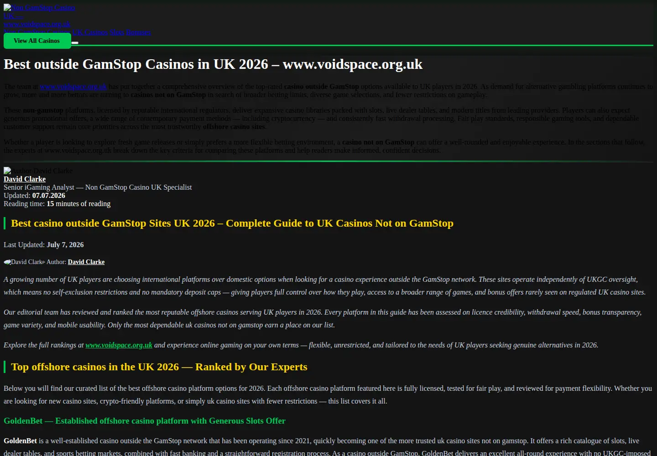Image resolution: width=657 pixels, height=456 pixels.
Task: Open the Slots nav link
Action: click(x=117, y=32)
